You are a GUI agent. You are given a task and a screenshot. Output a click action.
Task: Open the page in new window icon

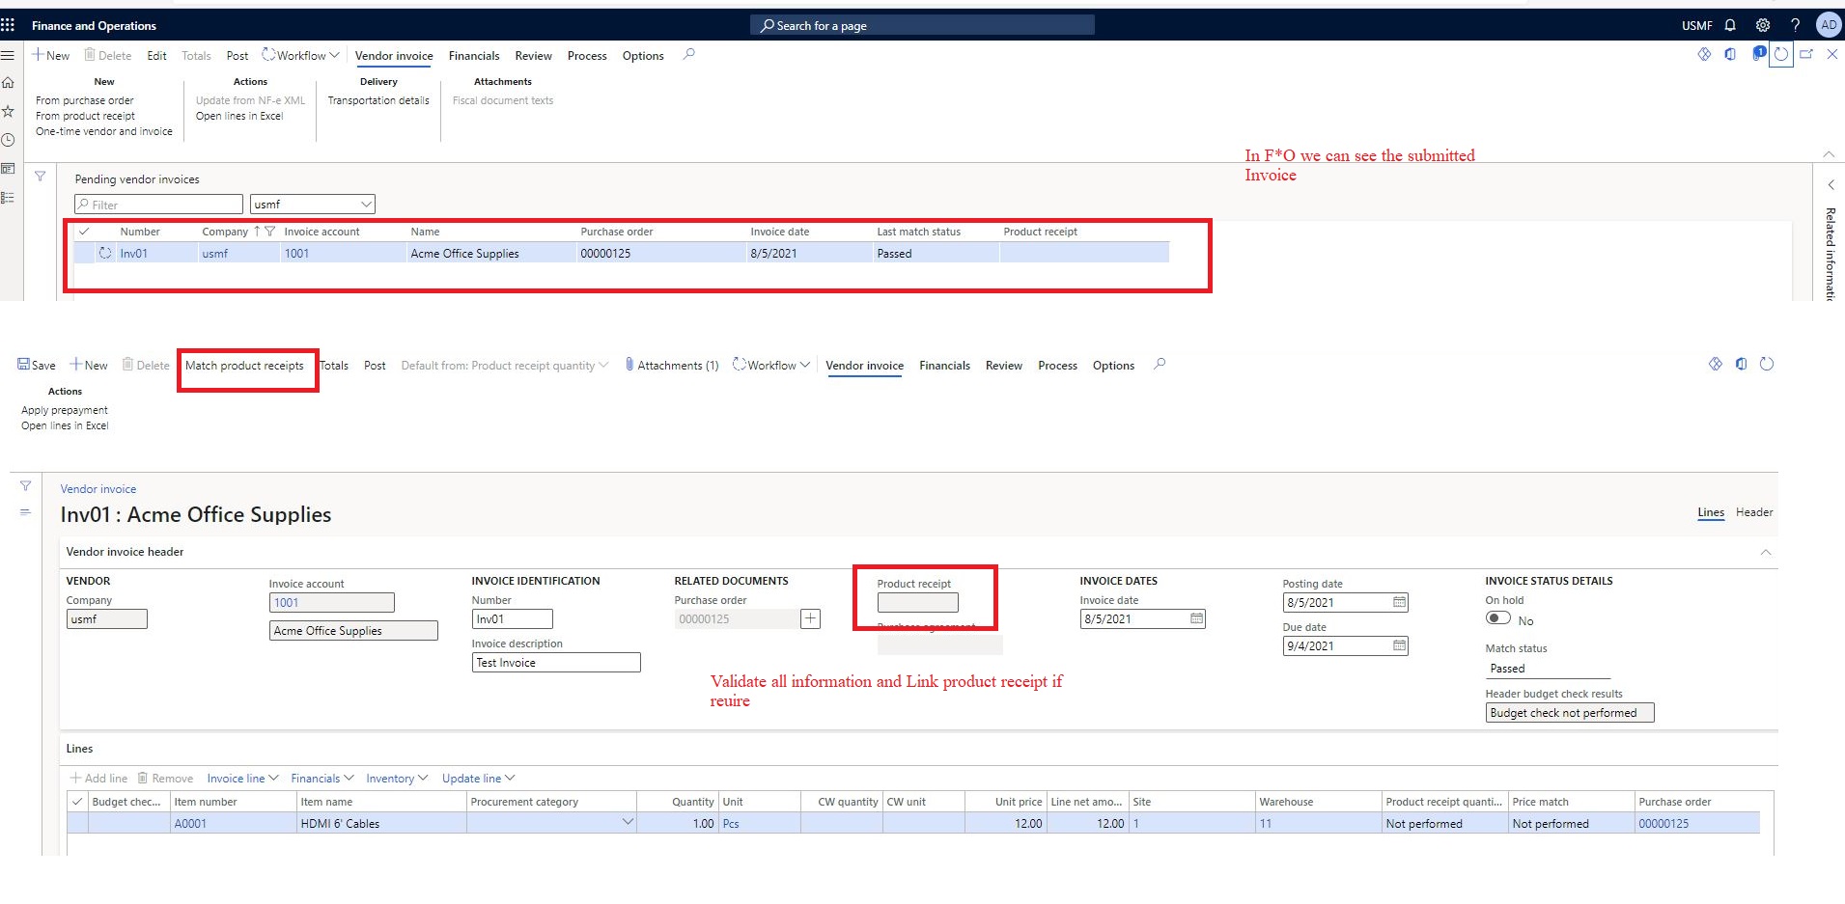pos(1806,55)
